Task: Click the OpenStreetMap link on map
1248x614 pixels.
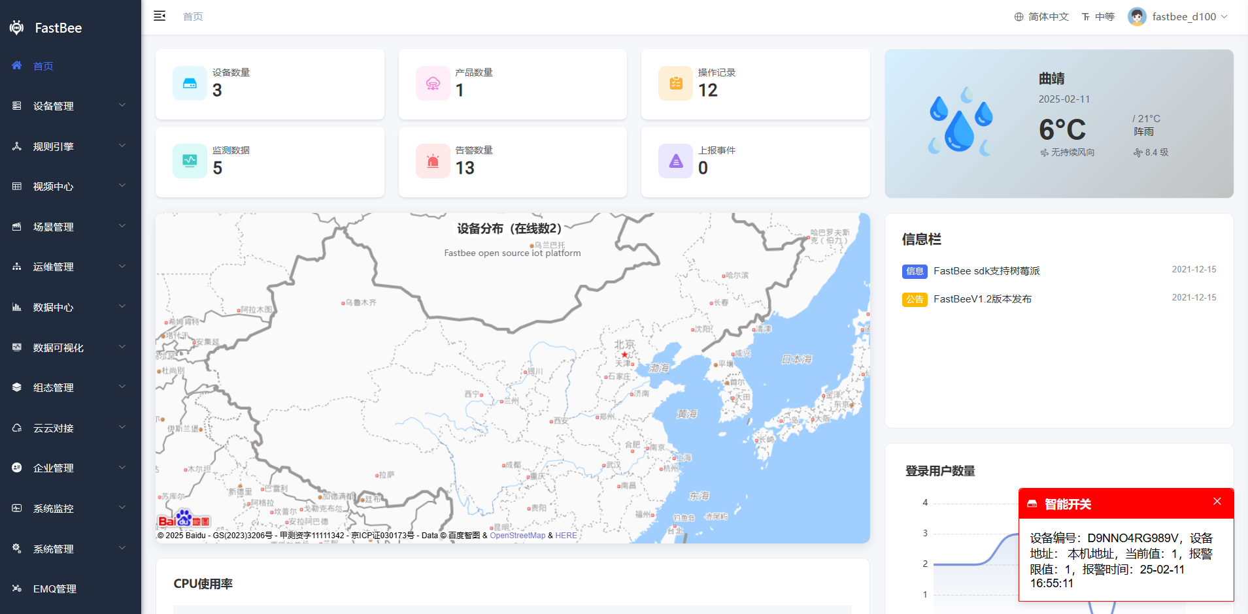Action: click(517, 536)
